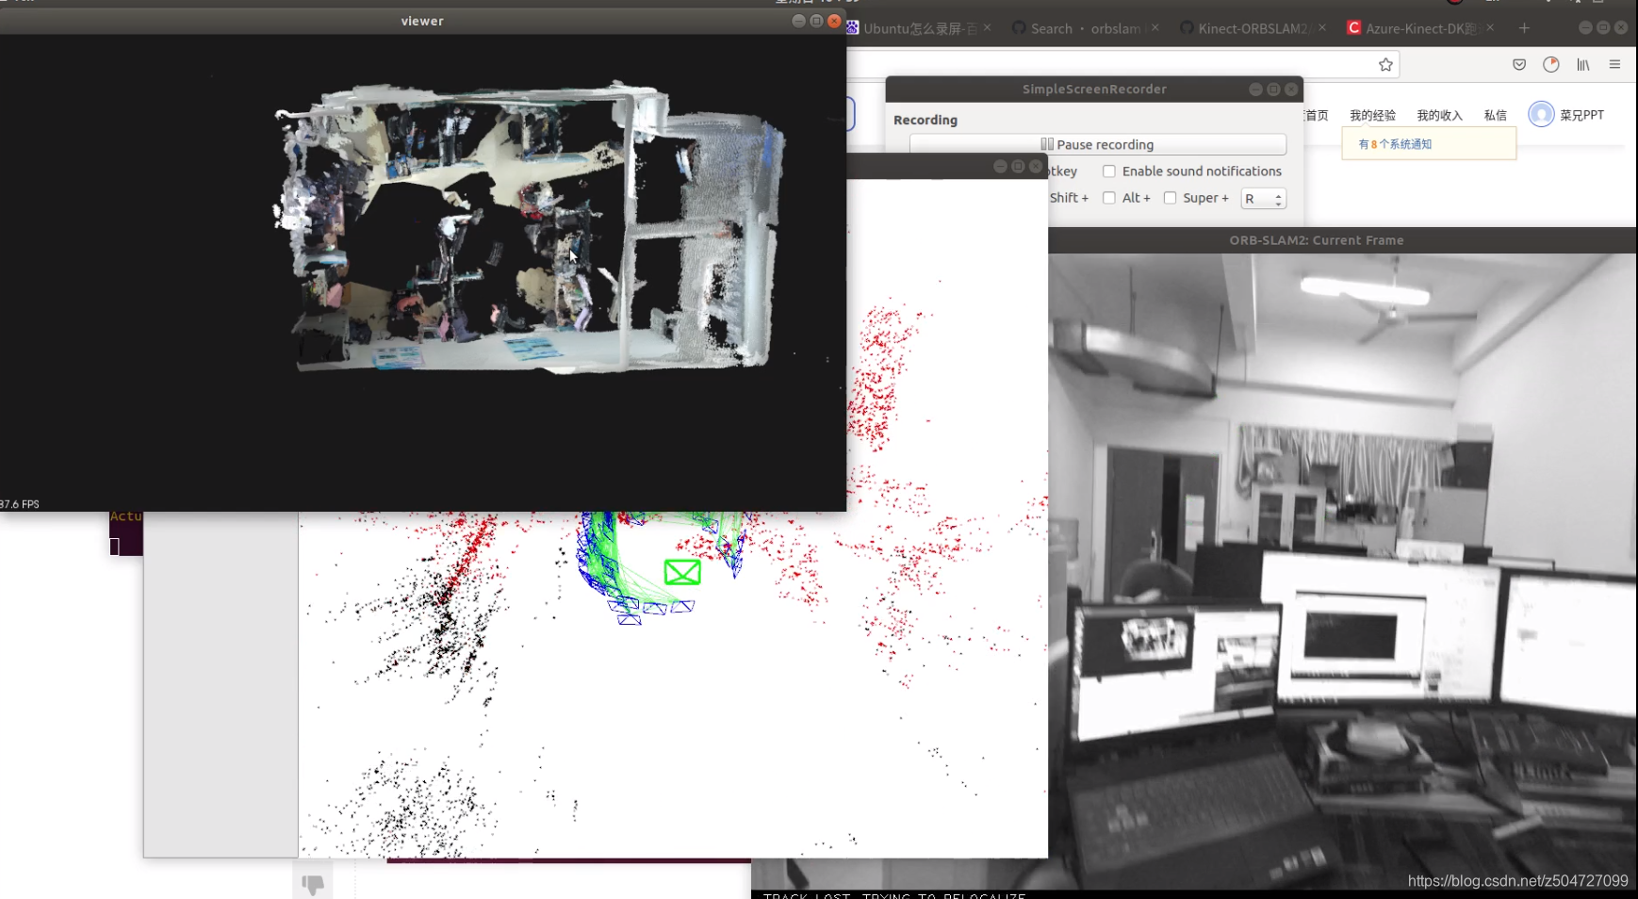Switch to the Azure-Kinect-DK CSDN tab
This screenshot has width=1638, height=899.
click(1419, 28)
